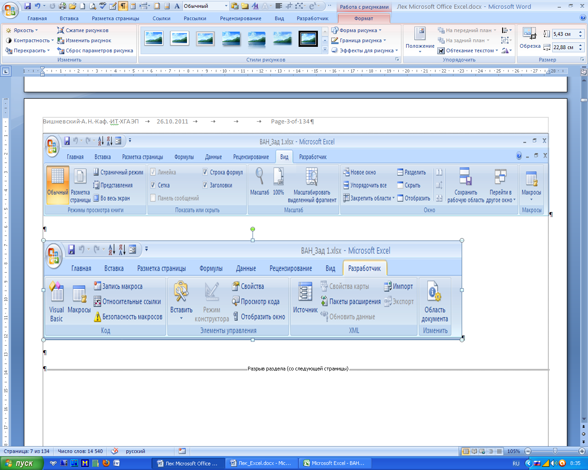Click the vertical scrollbar thumb

(x=584, y=100)
